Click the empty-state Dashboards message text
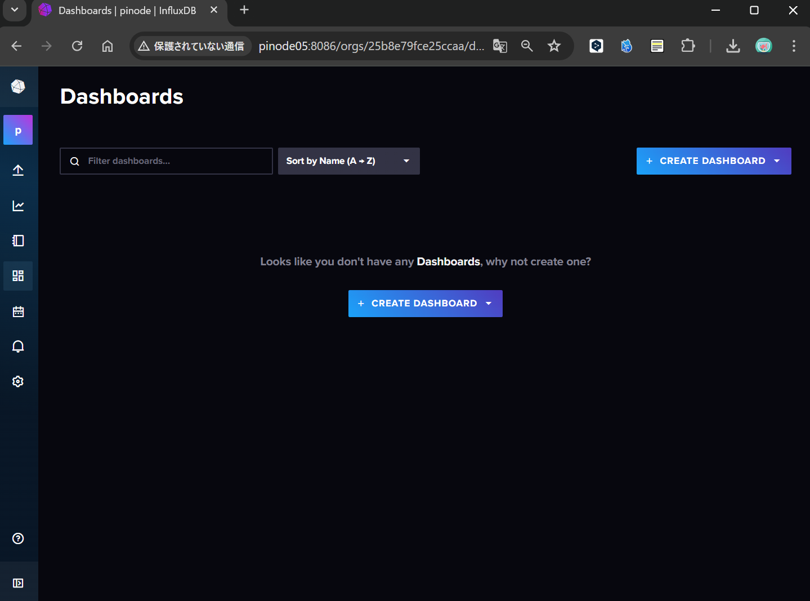 click(426, 262)
